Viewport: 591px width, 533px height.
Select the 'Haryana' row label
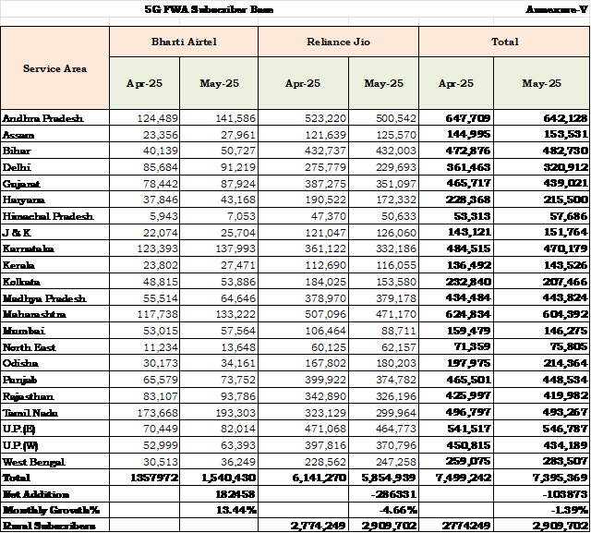pos(23,200)
